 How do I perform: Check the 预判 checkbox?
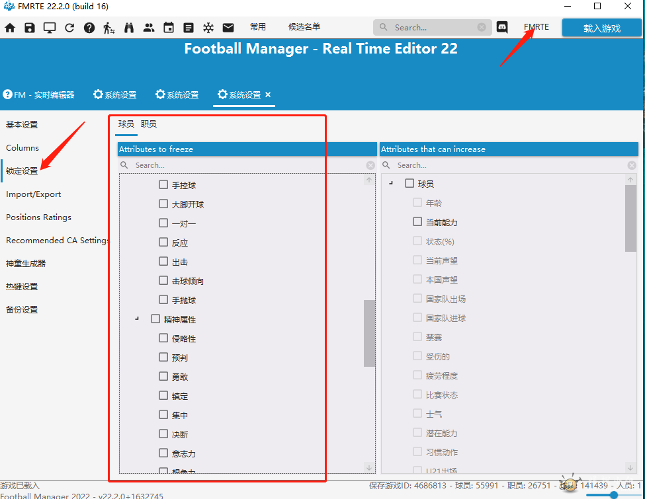(163, 357)
